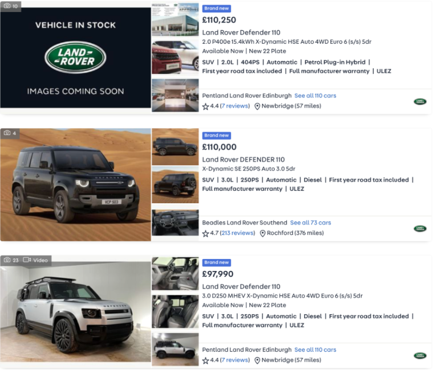Click the 'Brand new' badge on £97,990 listing
This screenshot has height=370, width=434.
217,262
